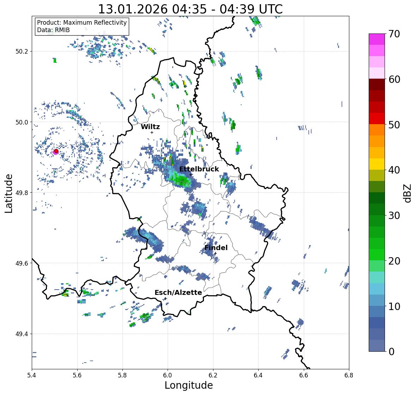The height and width of the screenshot is (394, 416).
Task: Click the cross marker at Findel
Action: tap(216, 254)
